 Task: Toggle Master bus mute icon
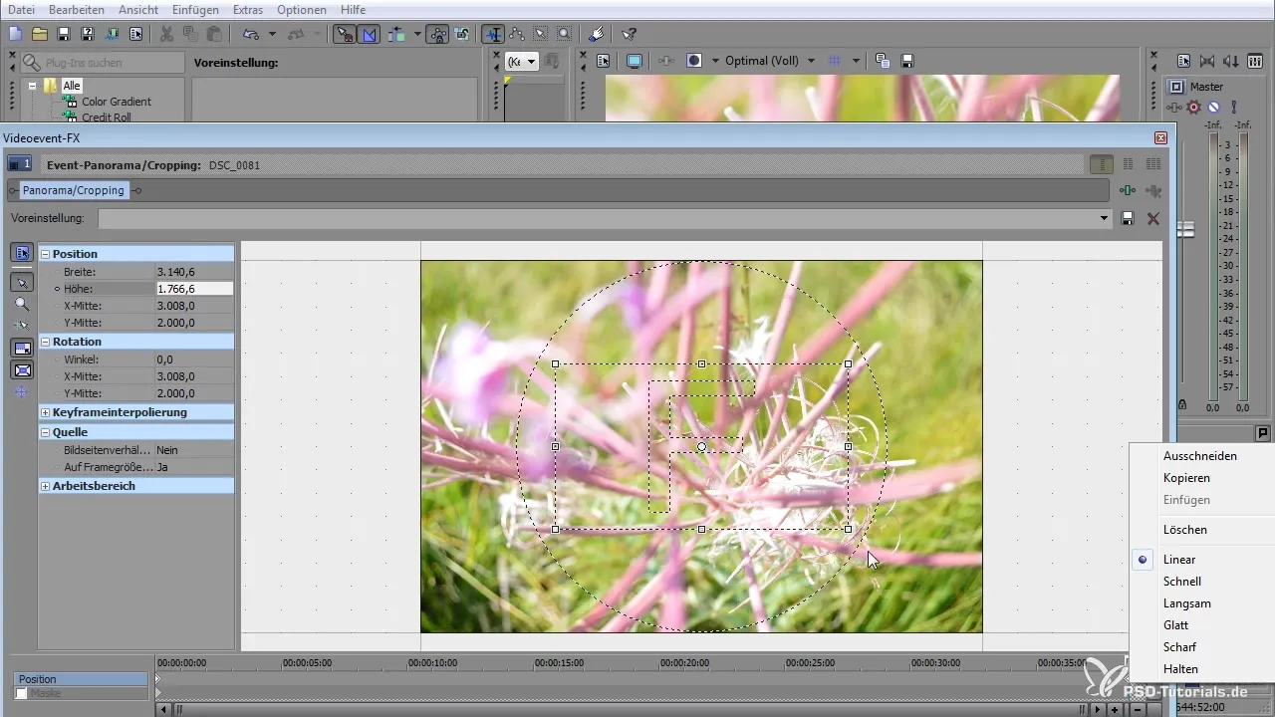(x=1213, y=107)
